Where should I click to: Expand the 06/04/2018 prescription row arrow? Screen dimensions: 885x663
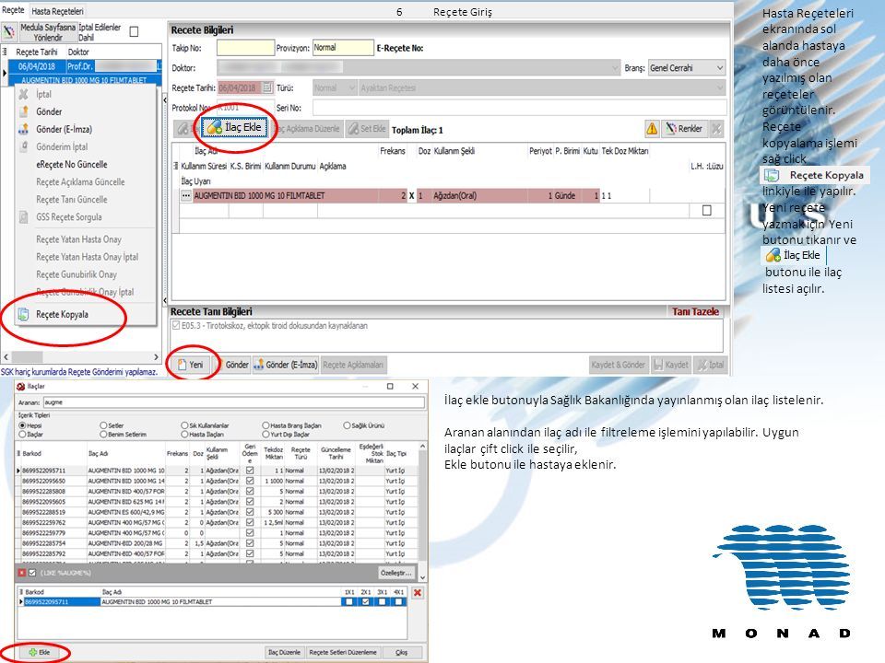pos(5,73)
